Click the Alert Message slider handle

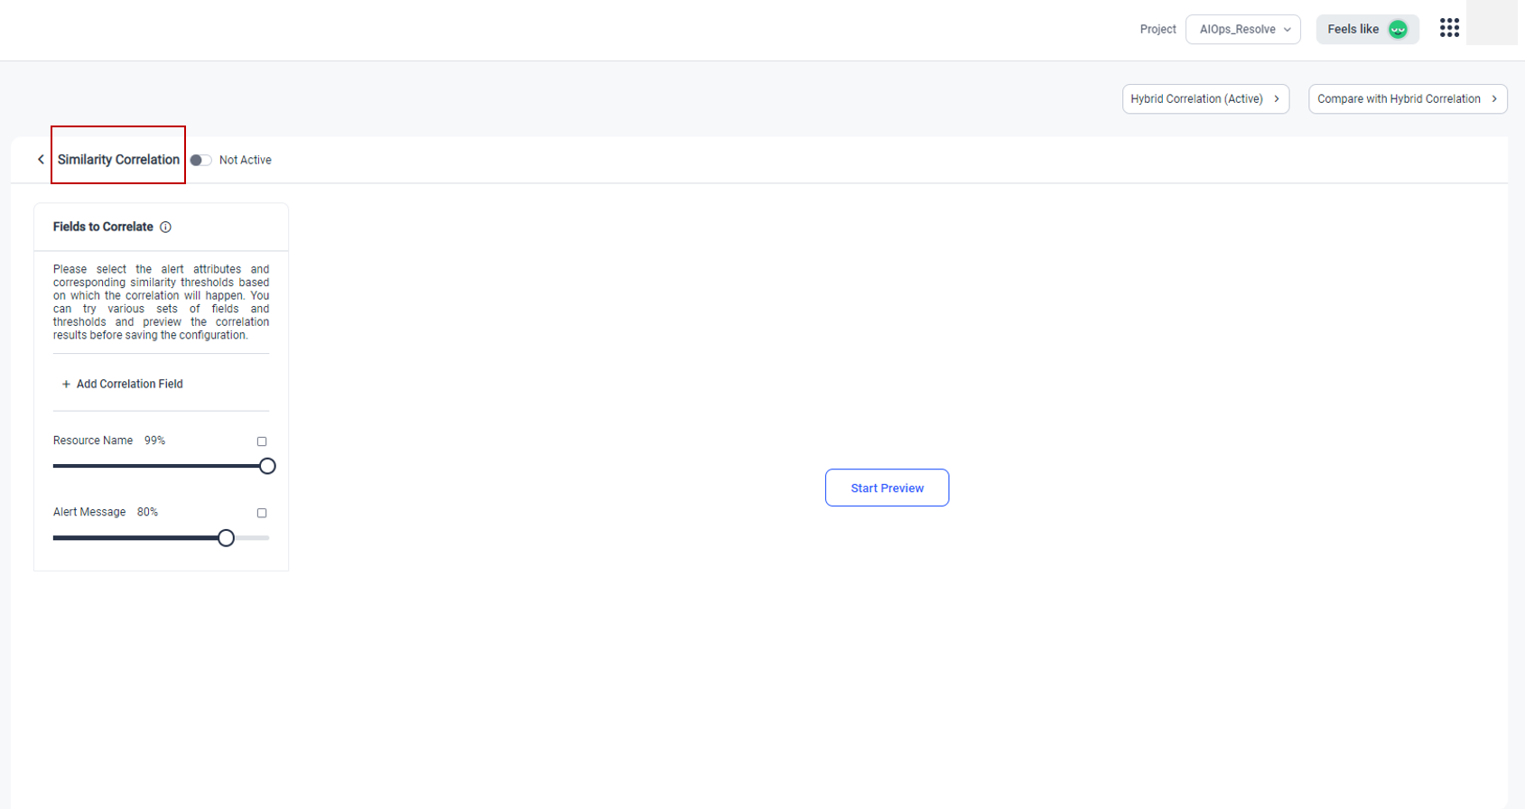coord(226,538)
